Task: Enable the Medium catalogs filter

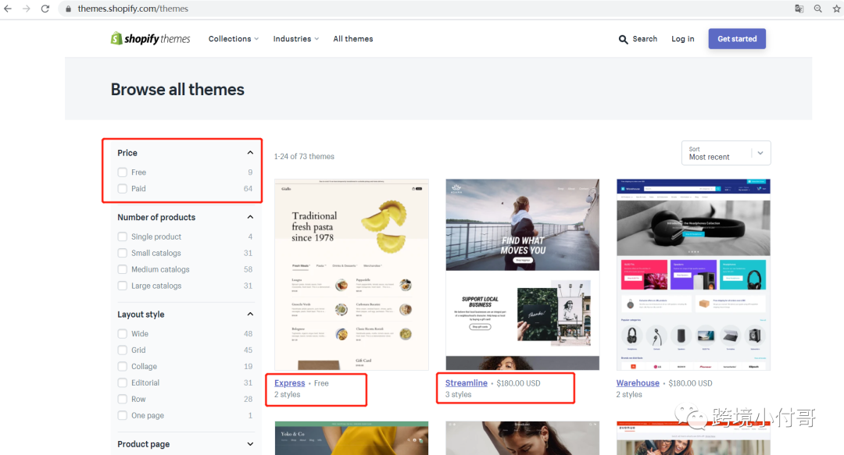Action: click(x=122, y=269)
